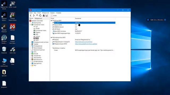Go back with the toolbar left arrow
The height and width of the screenshot is (95, 170).
[x=31, y=16]
